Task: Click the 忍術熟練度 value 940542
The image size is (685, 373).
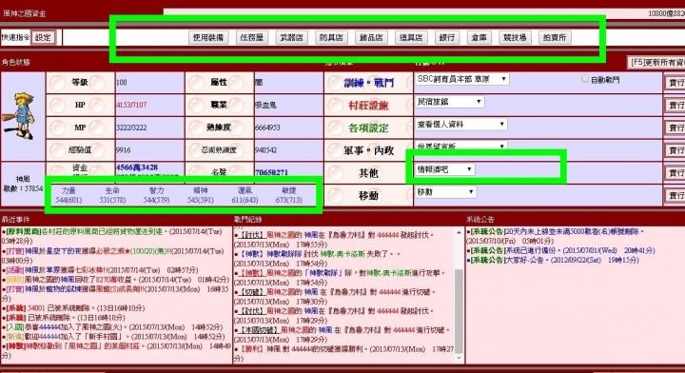Action: pyautogui.click(x=266, y=150)
